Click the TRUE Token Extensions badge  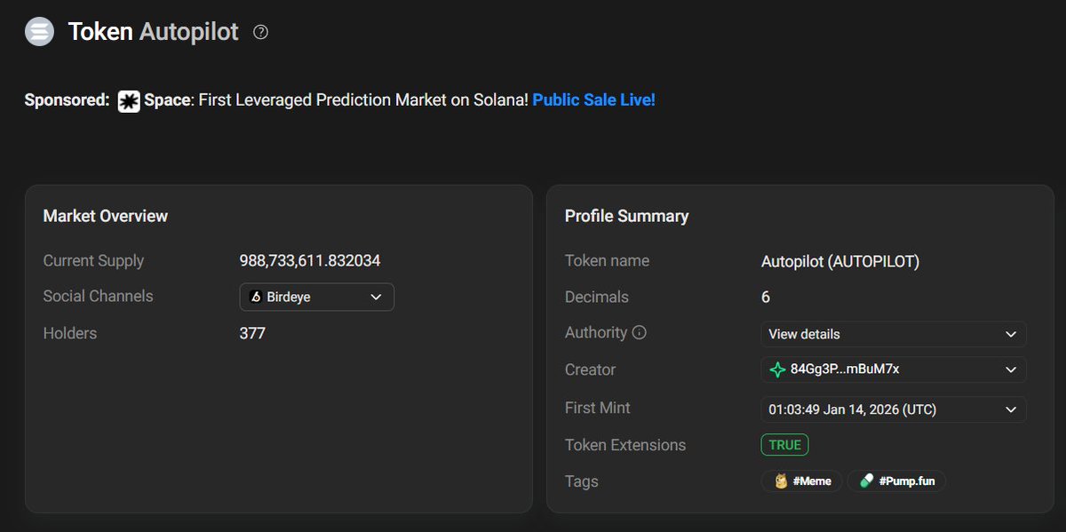tap(784, 445)
